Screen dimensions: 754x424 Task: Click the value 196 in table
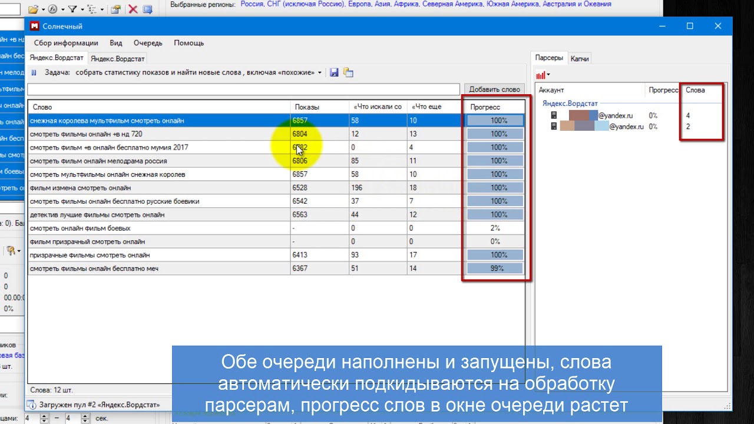(357, 188)
